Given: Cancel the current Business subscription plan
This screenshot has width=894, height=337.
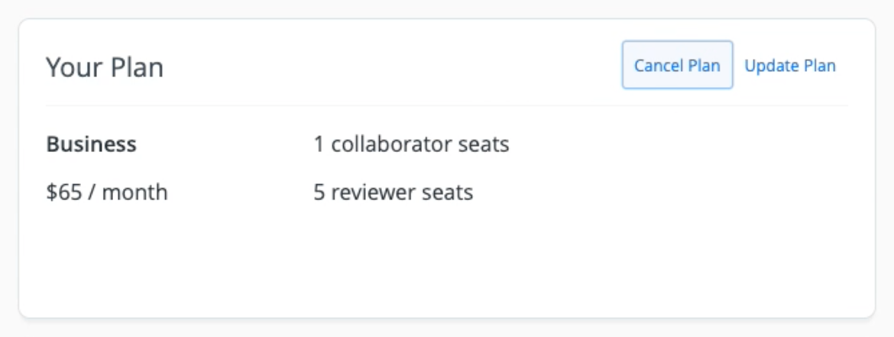Looking at the screenshot, I should [x=677, y=66].
